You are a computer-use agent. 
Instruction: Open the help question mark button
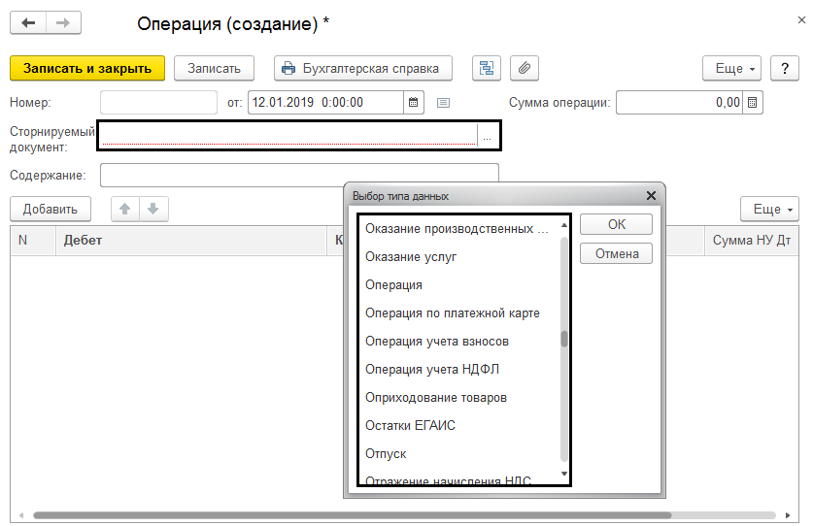click(784, 68)
